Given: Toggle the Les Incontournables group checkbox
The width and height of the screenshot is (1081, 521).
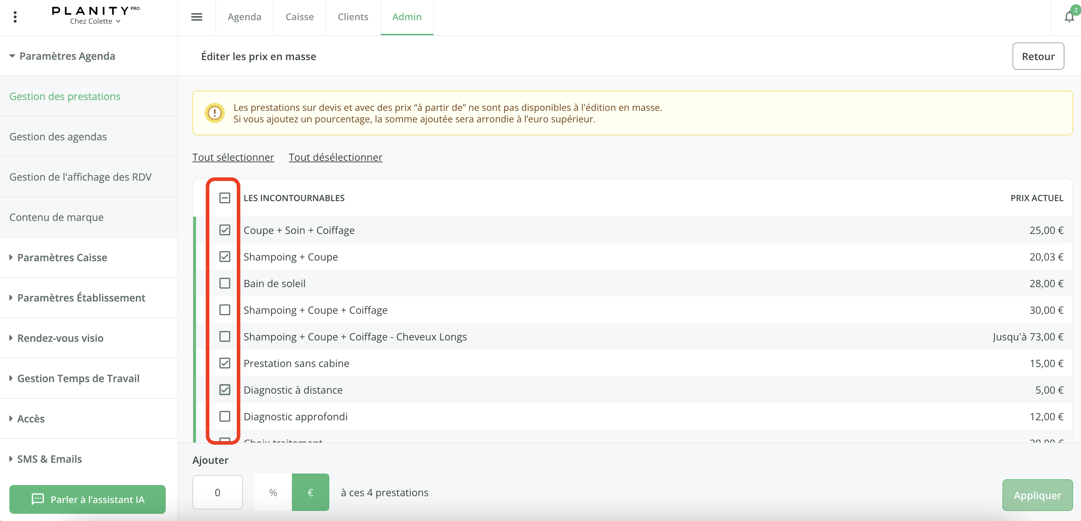Looking at the screenshot, I should tap(224, 198).
